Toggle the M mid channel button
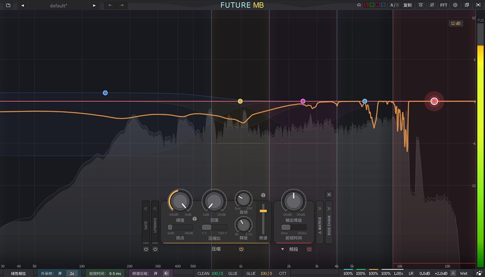This screenshot has width=485, height=277. pos(377,5)
